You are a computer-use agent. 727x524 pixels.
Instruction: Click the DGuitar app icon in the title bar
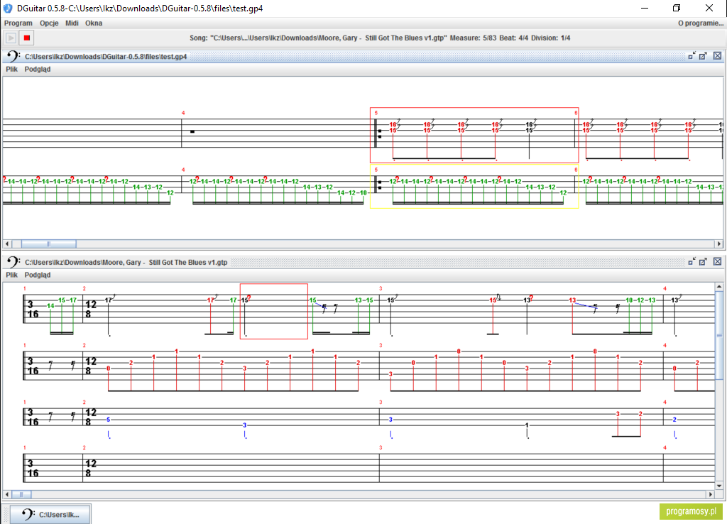coord(8,9)
